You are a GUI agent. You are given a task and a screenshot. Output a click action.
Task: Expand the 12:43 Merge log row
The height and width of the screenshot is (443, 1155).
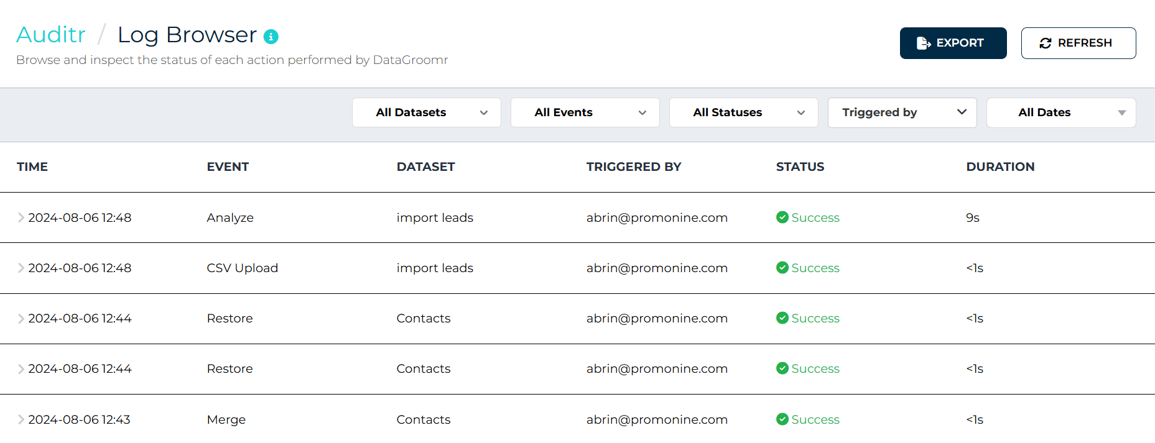21,419
